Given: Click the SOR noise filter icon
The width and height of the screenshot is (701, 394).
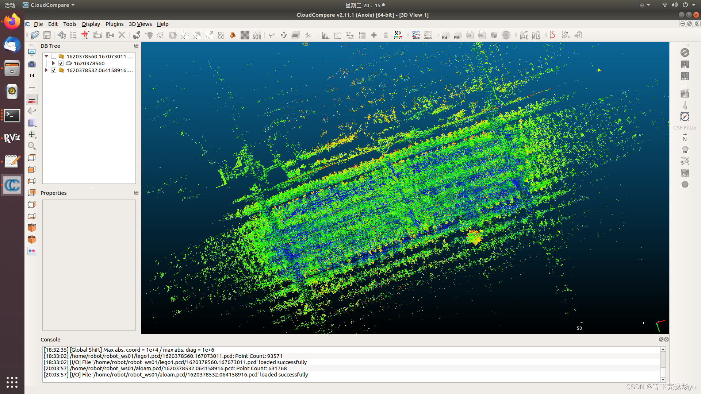Looking at the screenshot, I should 257,35.
